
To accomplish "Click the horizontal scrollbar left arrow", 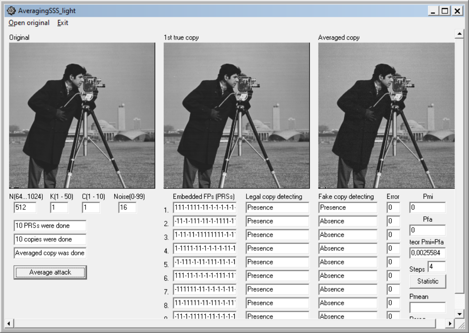I will pyautogui.click(x=9, y=323).
